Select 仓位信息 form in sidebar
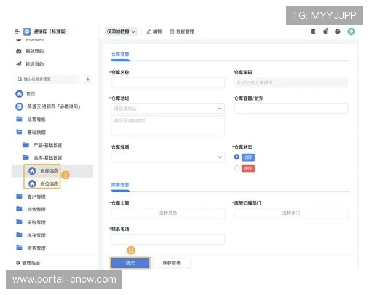The width and height of the screenshot is (369, 295). click(x=43, y=184)
